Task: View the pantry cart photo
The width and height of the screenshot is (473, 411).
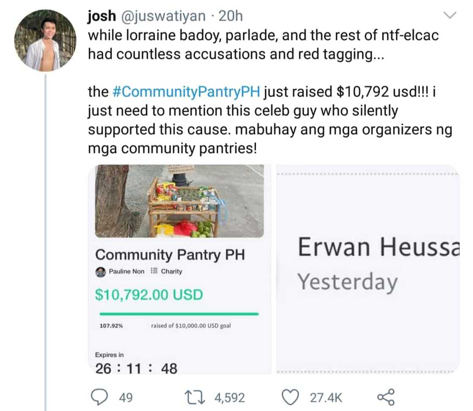Action: point(179,201)
